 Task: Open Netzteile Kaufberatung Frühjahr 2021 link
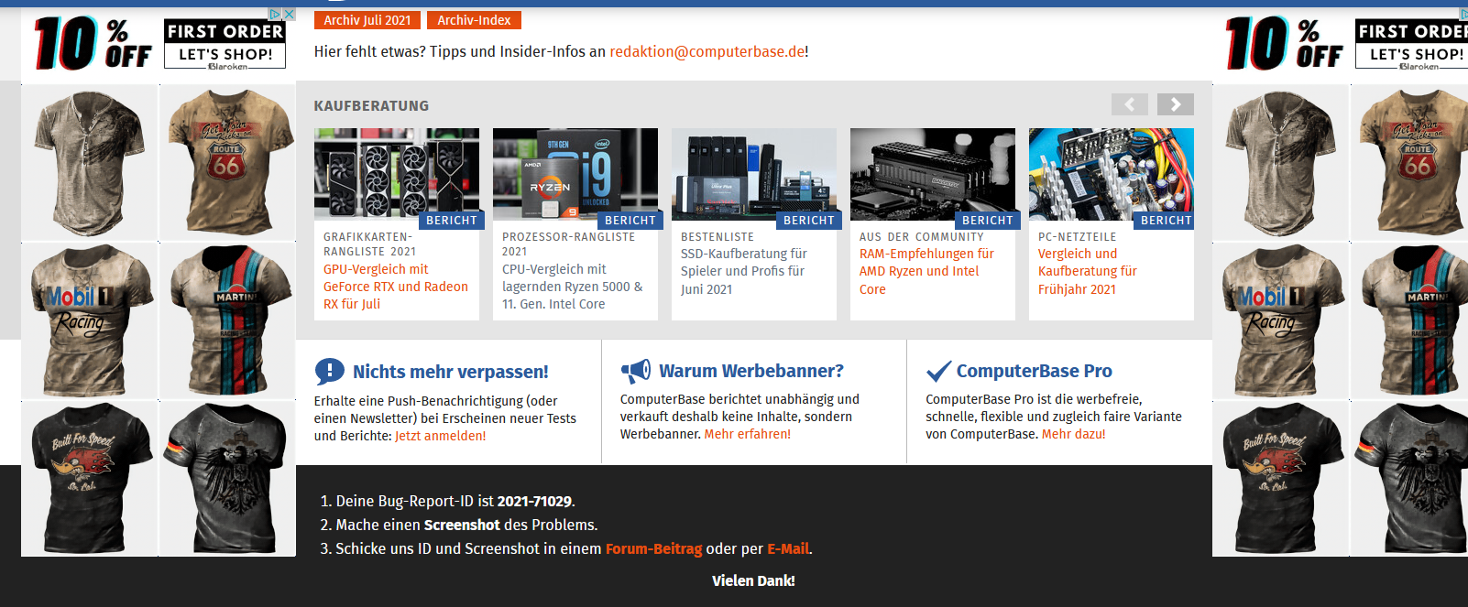[x=1087, y=271]
